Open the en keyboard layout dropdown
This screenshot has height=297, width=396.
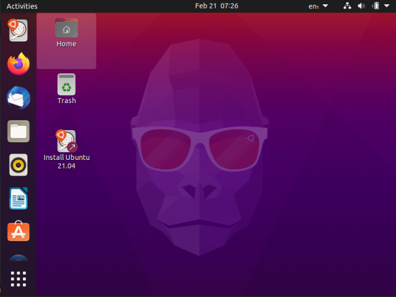coord(318,6)
